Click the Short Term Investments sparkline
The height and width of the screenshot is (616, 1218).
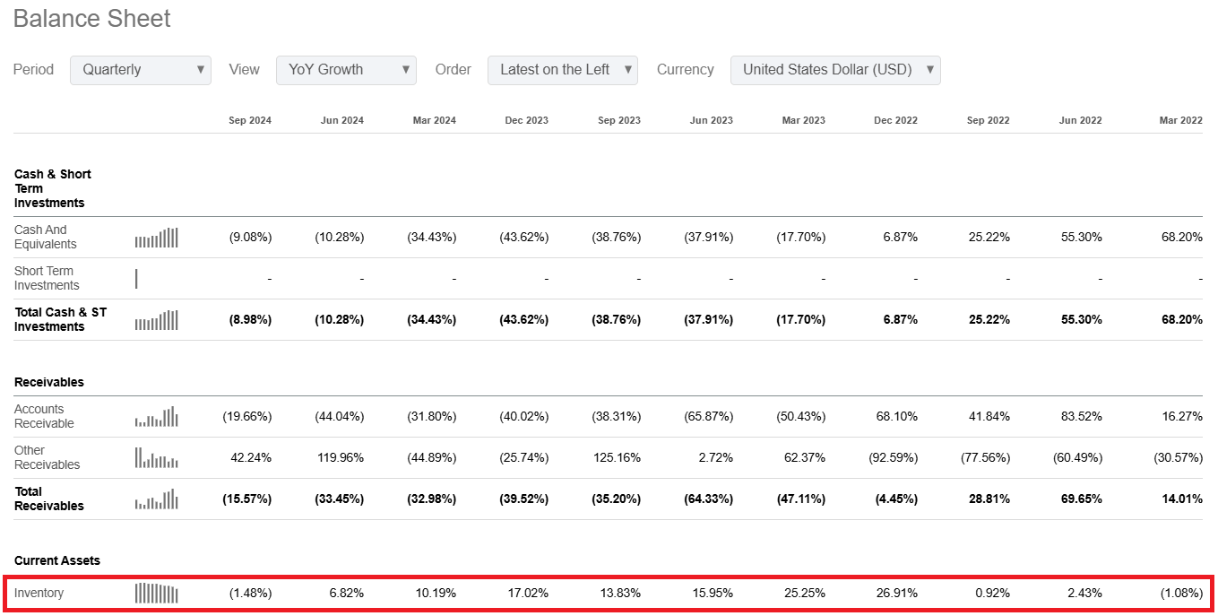coord(137,279)
